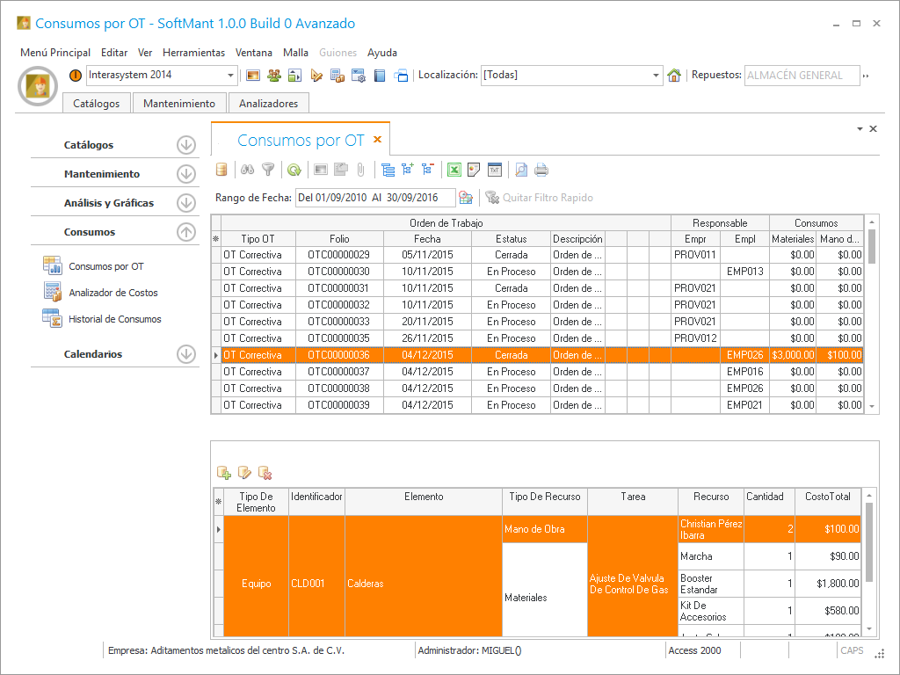
Task: Click the add consumption record icon
Action: point(224,473)
